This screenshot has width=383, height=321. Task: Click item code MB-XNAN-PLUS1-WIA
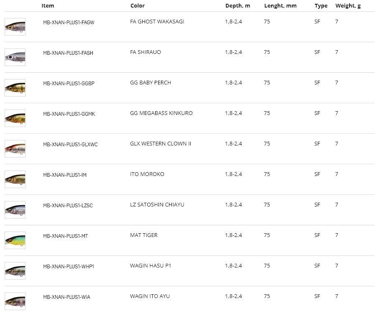point(66,297)
